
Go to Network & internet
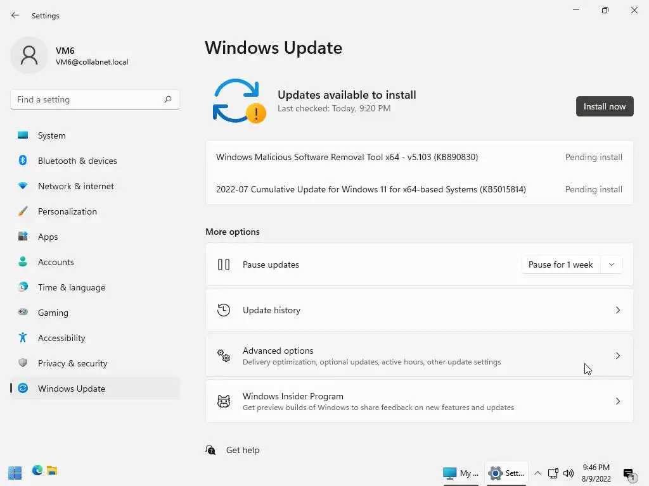95,186
